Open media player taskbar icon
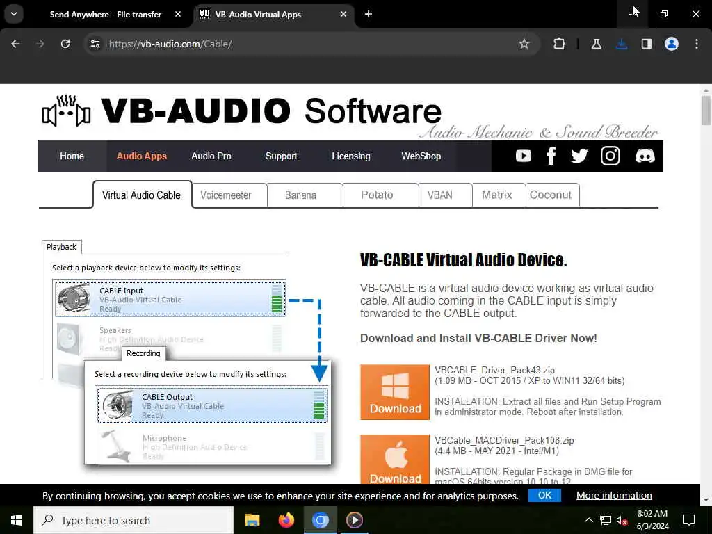712x534 pixels. click(x=354, y=520)
